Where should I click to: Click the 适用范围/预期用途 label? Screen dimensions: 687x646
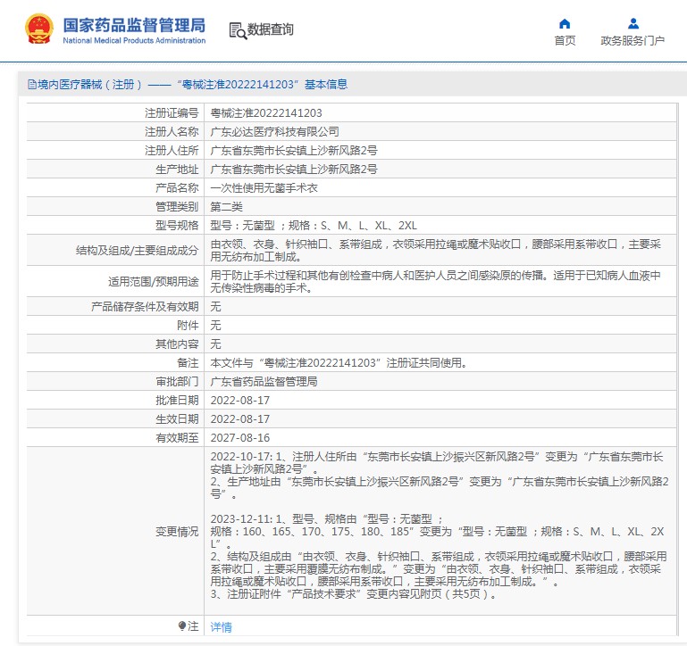point(154,281)
